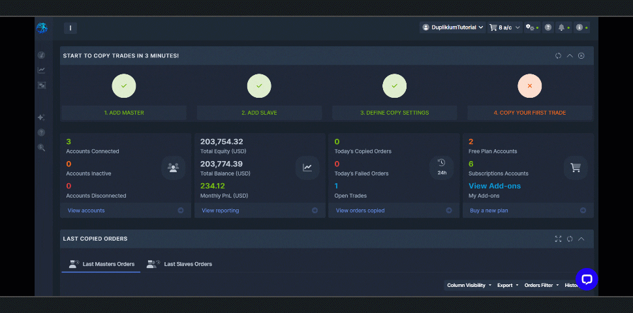
Task: Open the blue live chat bubble
Action: tap(586, 279)
